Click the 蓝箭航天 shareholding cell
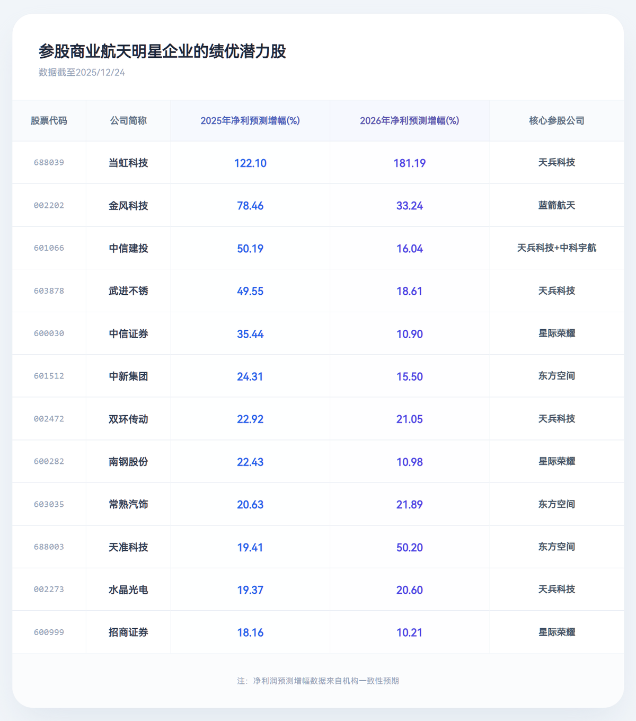The height and width of the screenshot is (721, 636). click(x=556, y=206)
